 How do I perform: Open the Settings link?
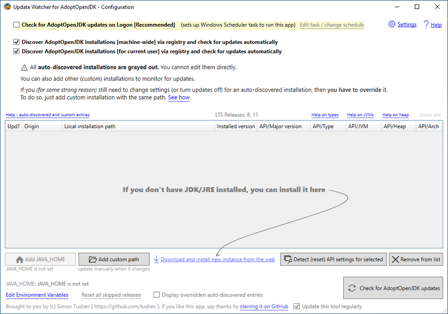407,25
